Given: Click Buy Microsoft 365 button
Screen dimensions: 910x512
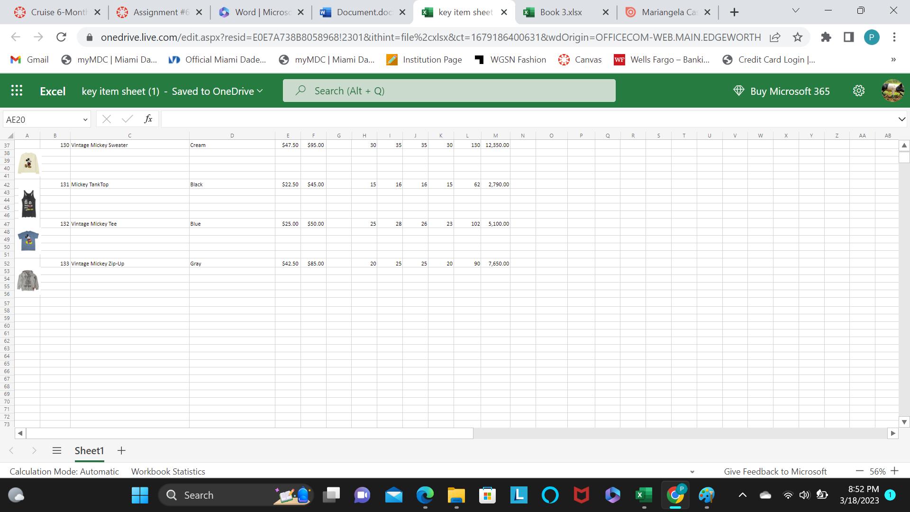Looking at the screenshot, I should pos(781,91).
